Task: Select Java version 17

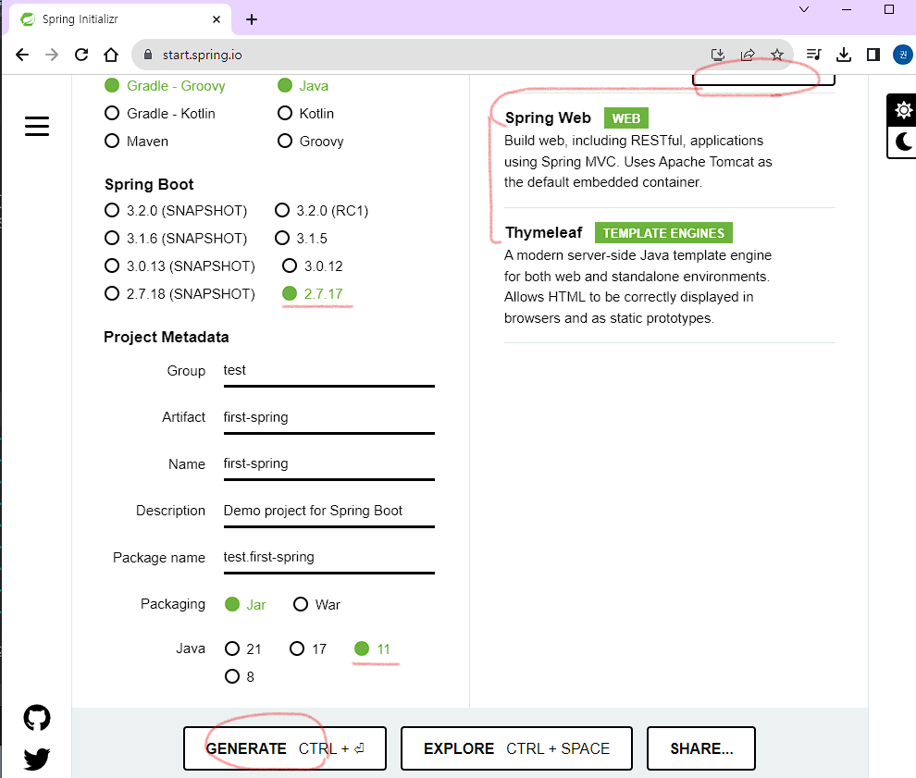Action: click(308, 648)
